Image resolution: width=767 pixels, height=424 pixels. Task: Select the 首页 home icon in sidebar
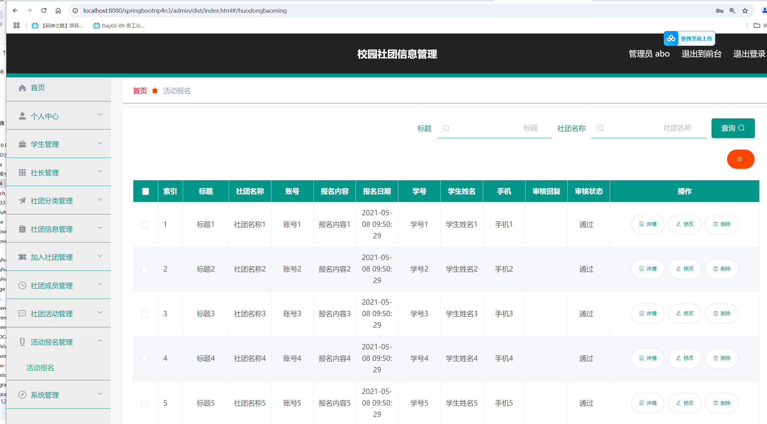point(22,87)
